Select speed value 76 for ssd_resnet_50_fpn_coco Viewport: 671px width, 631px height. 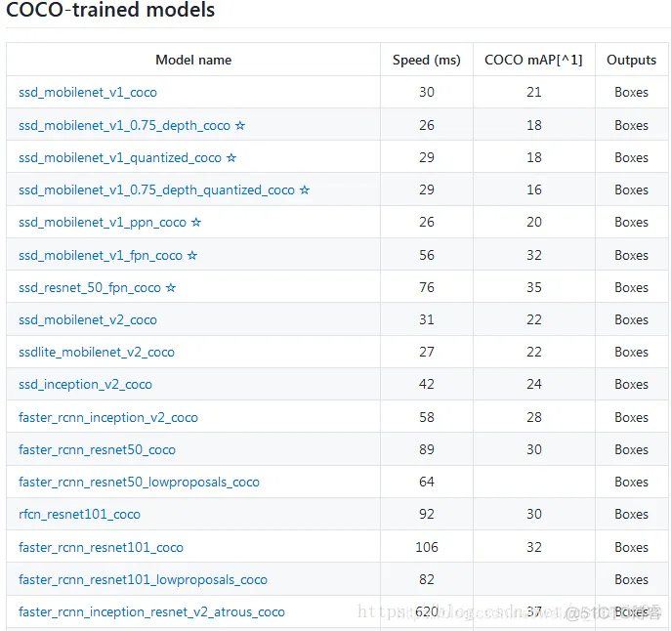click(x=427, y=287)
